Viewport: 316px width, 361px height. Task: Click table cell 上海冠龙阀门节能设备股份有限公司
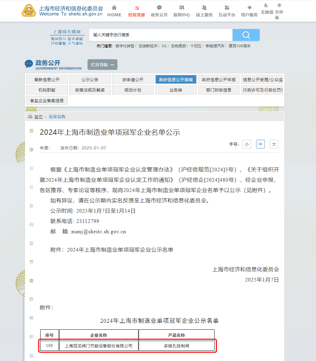[x=99, y=346]
